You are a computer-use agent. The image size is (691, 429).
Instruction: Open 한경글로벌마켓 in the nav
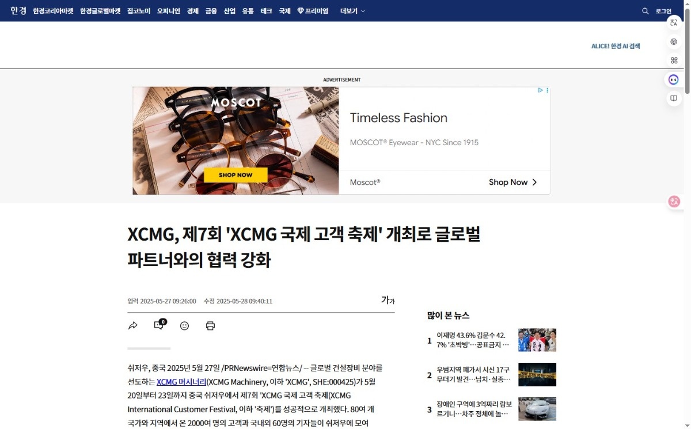coord(100,11)
